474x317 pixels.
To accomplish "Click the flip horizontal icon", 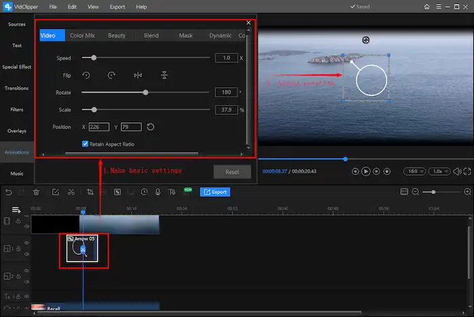I will tap(138, 75).
